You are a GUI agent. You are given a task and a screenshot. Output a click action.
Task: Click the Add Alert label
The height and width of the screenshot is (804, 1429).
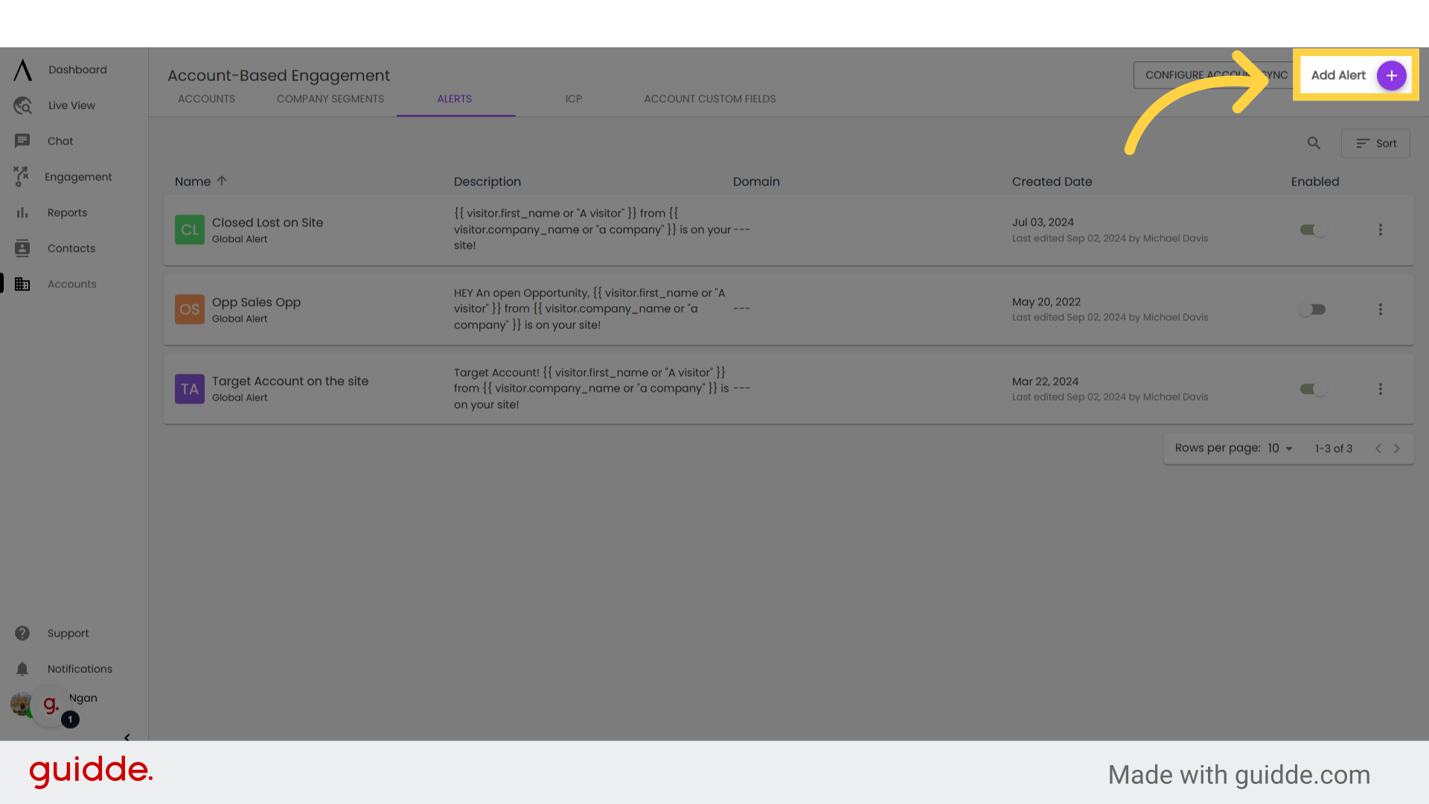click(x=1338, y=75)
